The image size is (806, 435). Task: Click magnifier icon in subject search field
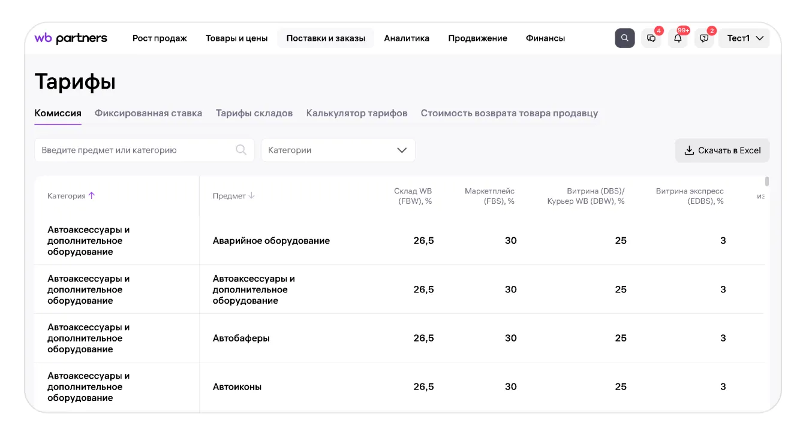[x=241, y=150]
